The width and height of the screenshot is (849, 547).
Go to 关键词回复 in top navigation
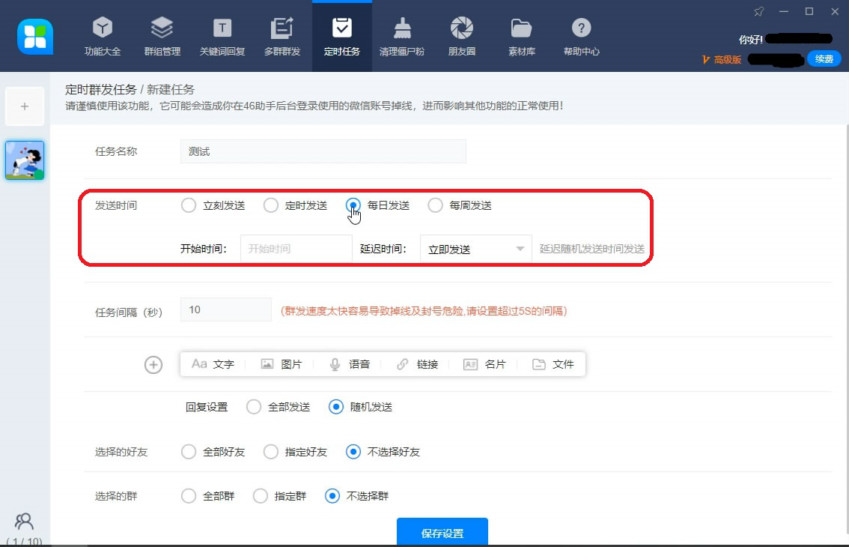tap(222, 28)
